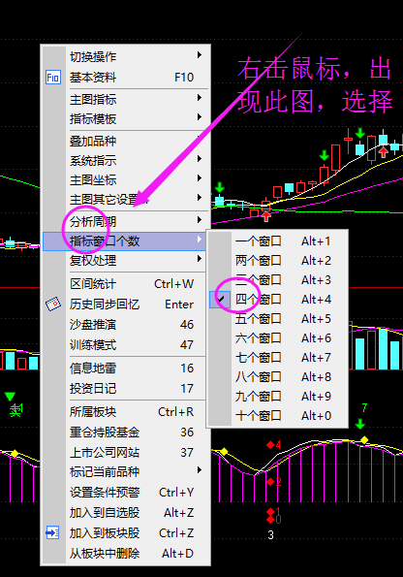Expand the 切换操作 submenu
Image resolution: width=403 pixels, height=577 pixels.
126,56
